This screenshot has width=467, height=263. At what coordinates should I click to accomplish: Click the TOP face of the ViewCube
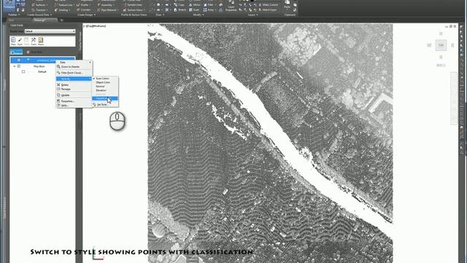(x=441, y=45)
